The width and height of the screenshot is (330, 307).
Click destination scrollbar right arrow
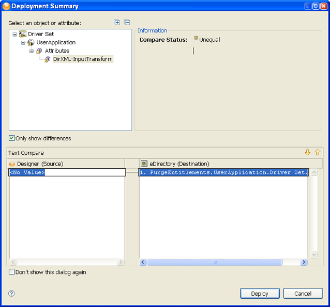[304, 262]
